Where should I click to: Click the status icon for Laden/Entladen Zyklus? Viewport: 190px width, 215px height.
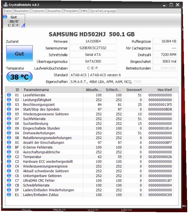9,195
